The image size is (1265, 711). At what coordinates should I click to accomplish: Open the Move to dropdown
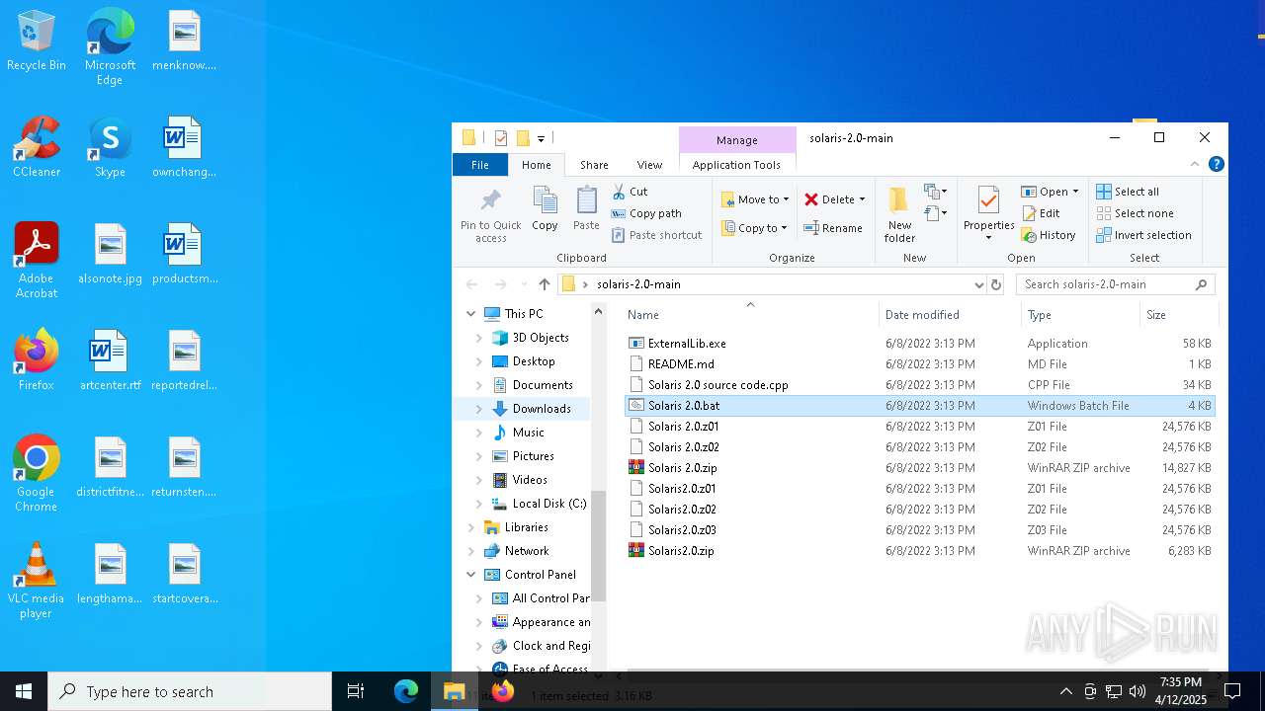755,199
